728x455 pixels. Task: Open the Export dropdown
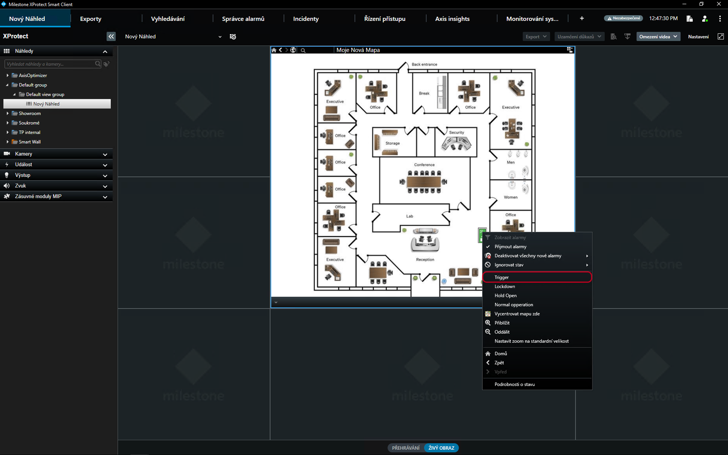point(536,36)
